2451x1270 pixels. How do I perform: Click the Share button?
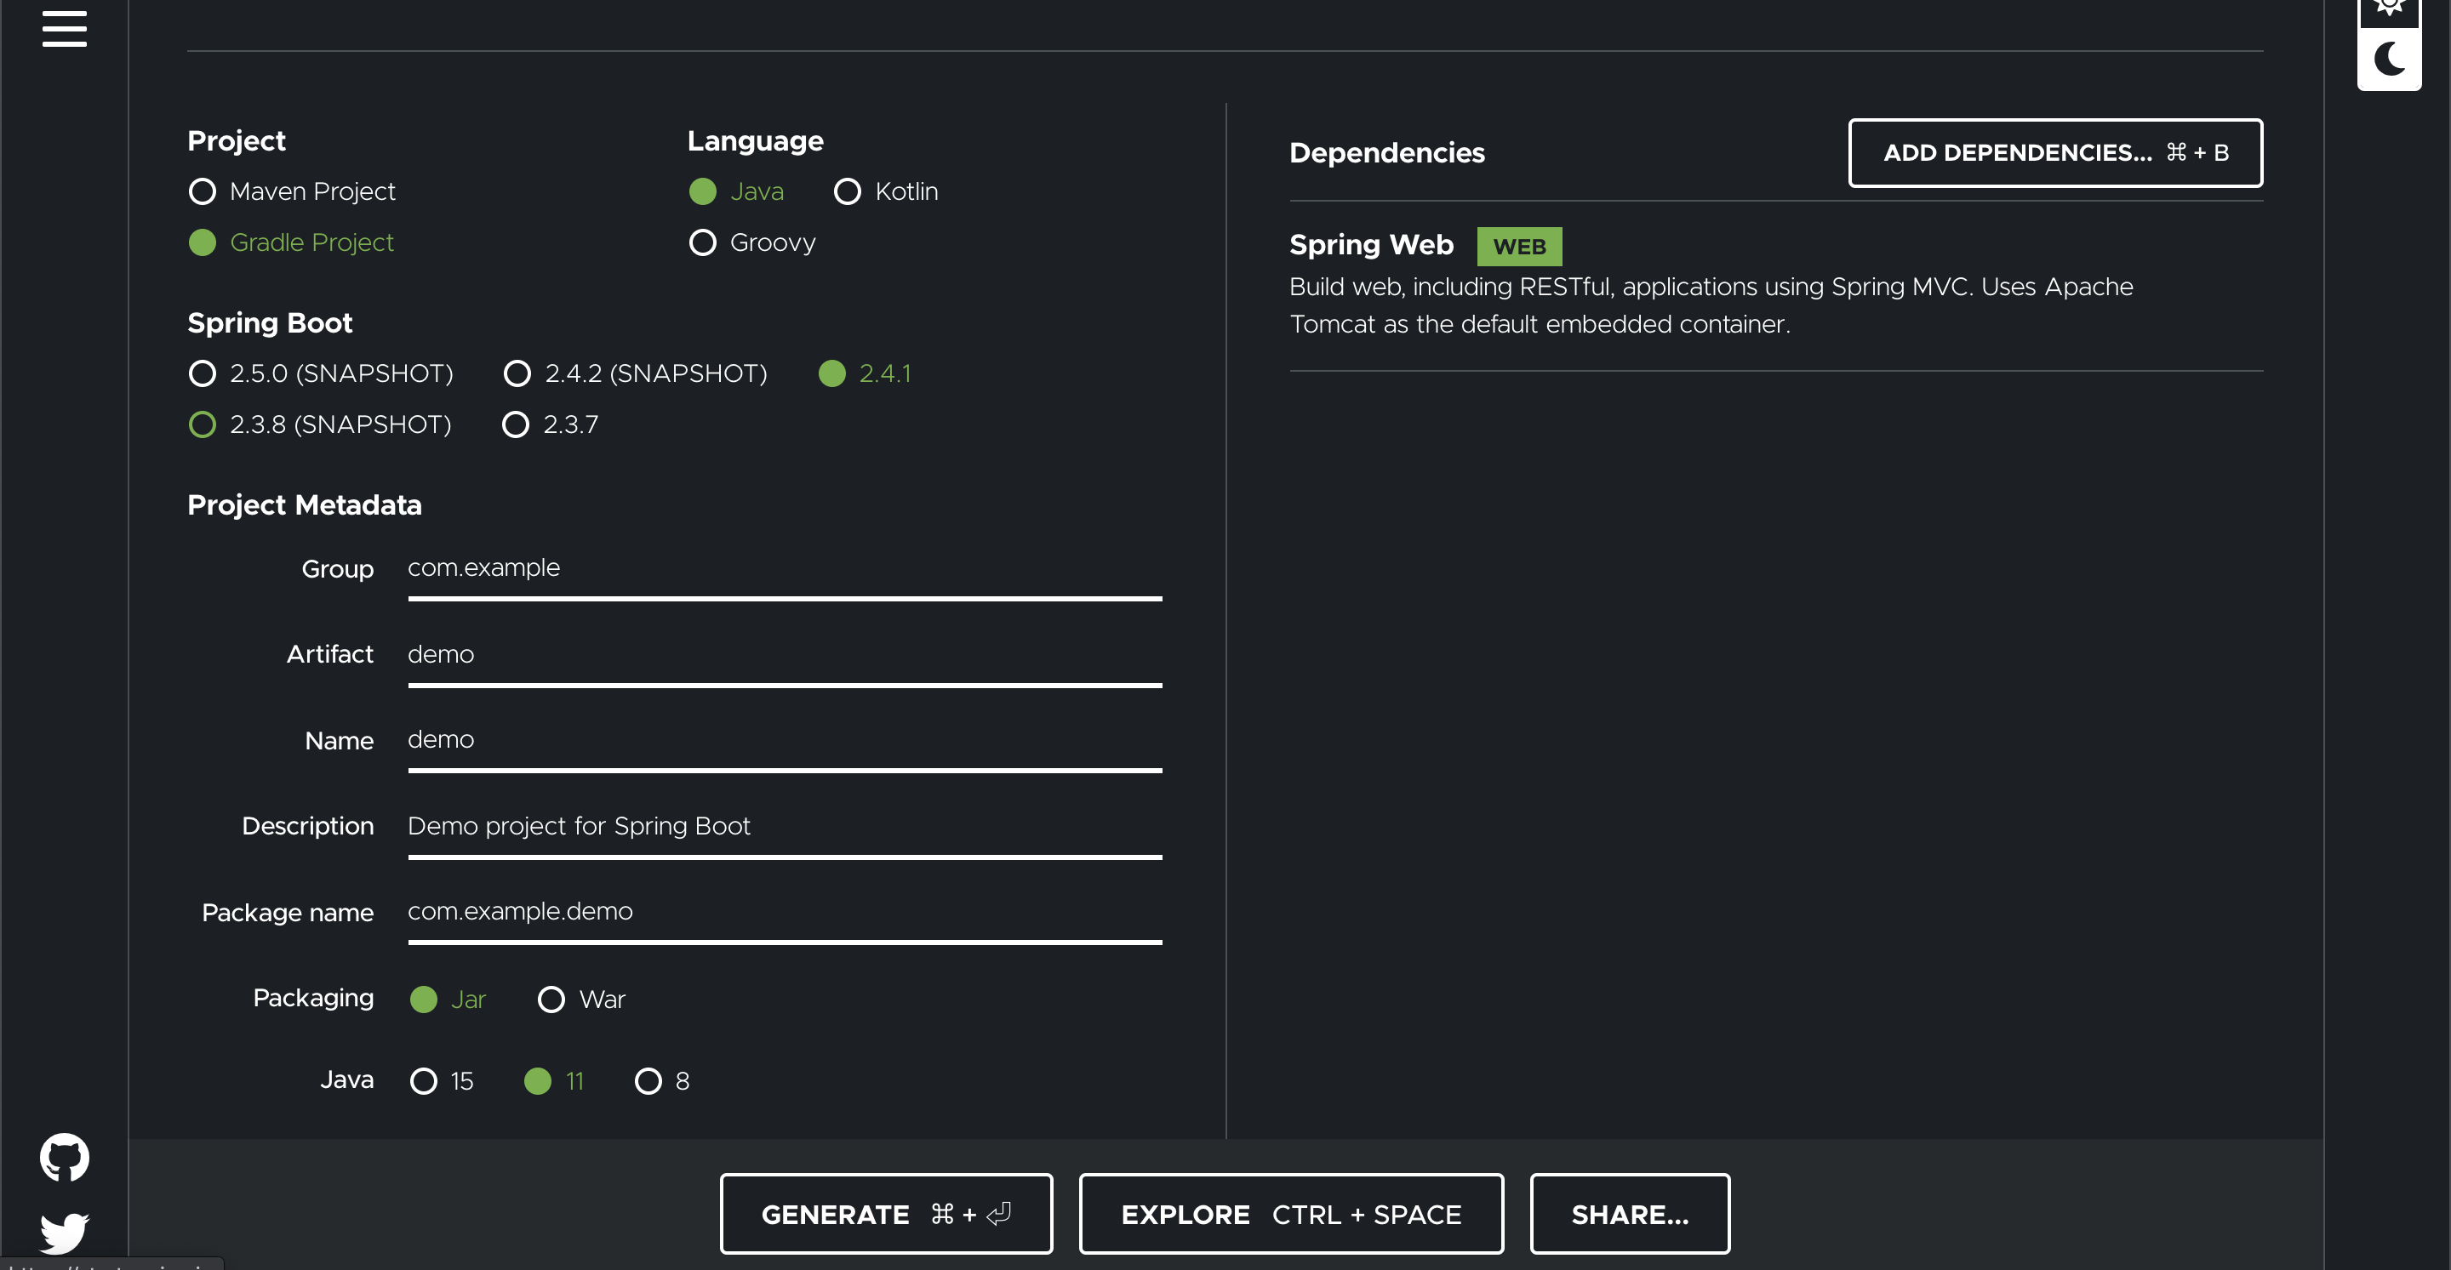click(x=1629, y=1214)
